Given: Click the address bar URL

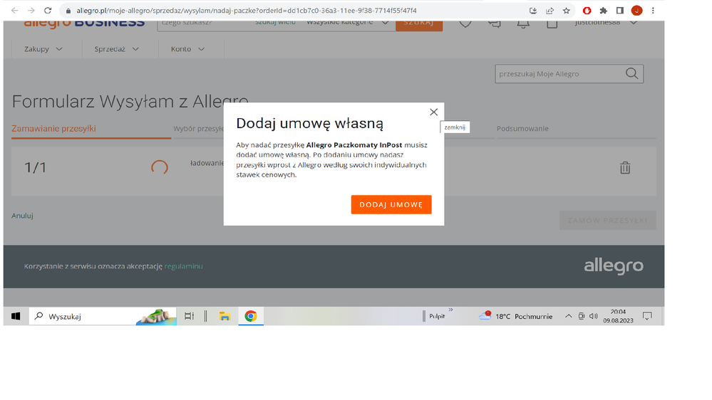Looking at the screenshot, I should tap(246, 11).
